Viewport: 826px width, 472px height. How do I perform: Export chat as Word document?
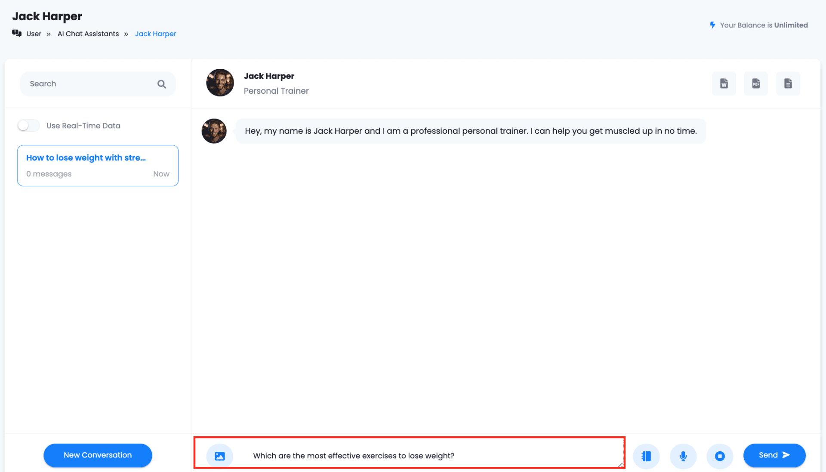(724, 83)
